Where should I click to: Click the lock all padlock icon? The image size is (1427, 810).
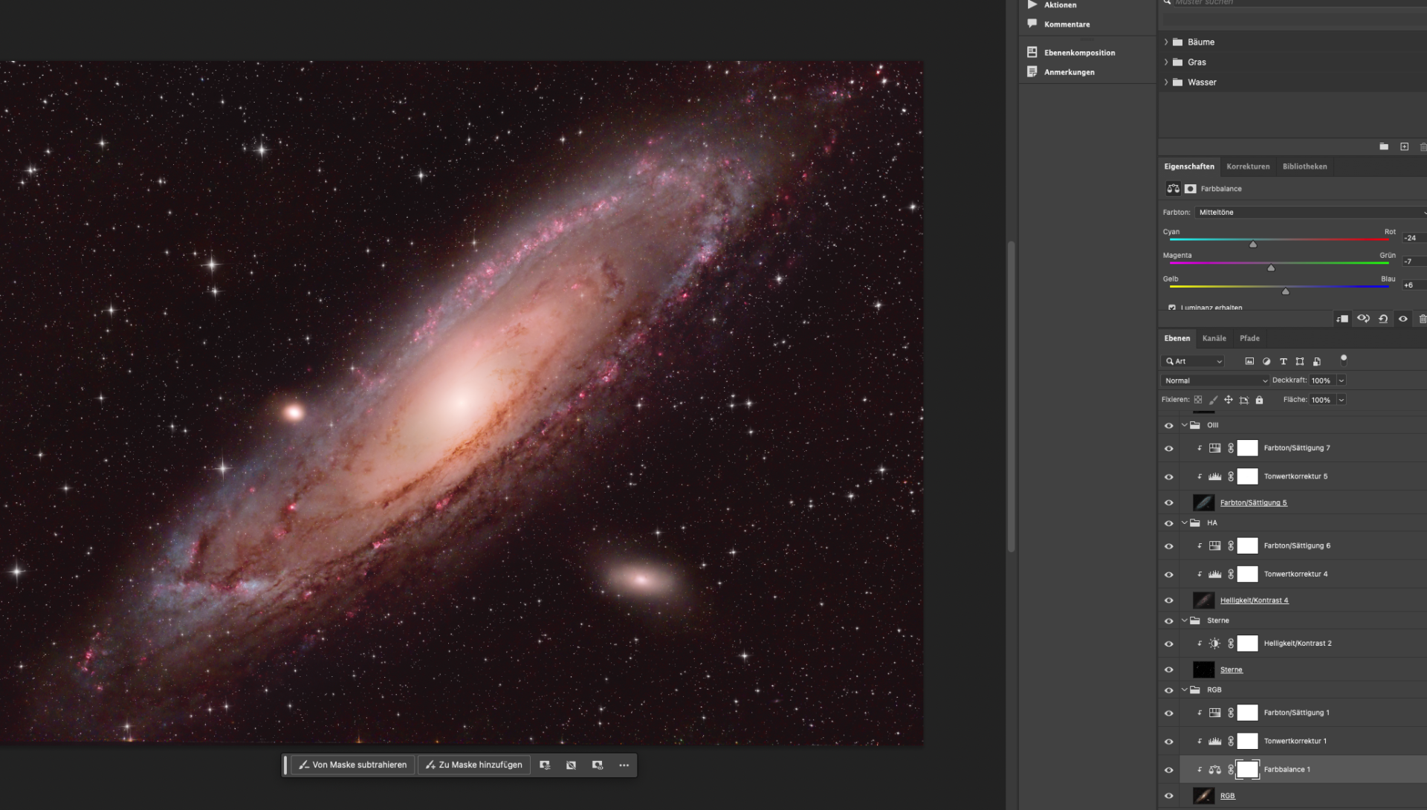[x=1259, y=400]
